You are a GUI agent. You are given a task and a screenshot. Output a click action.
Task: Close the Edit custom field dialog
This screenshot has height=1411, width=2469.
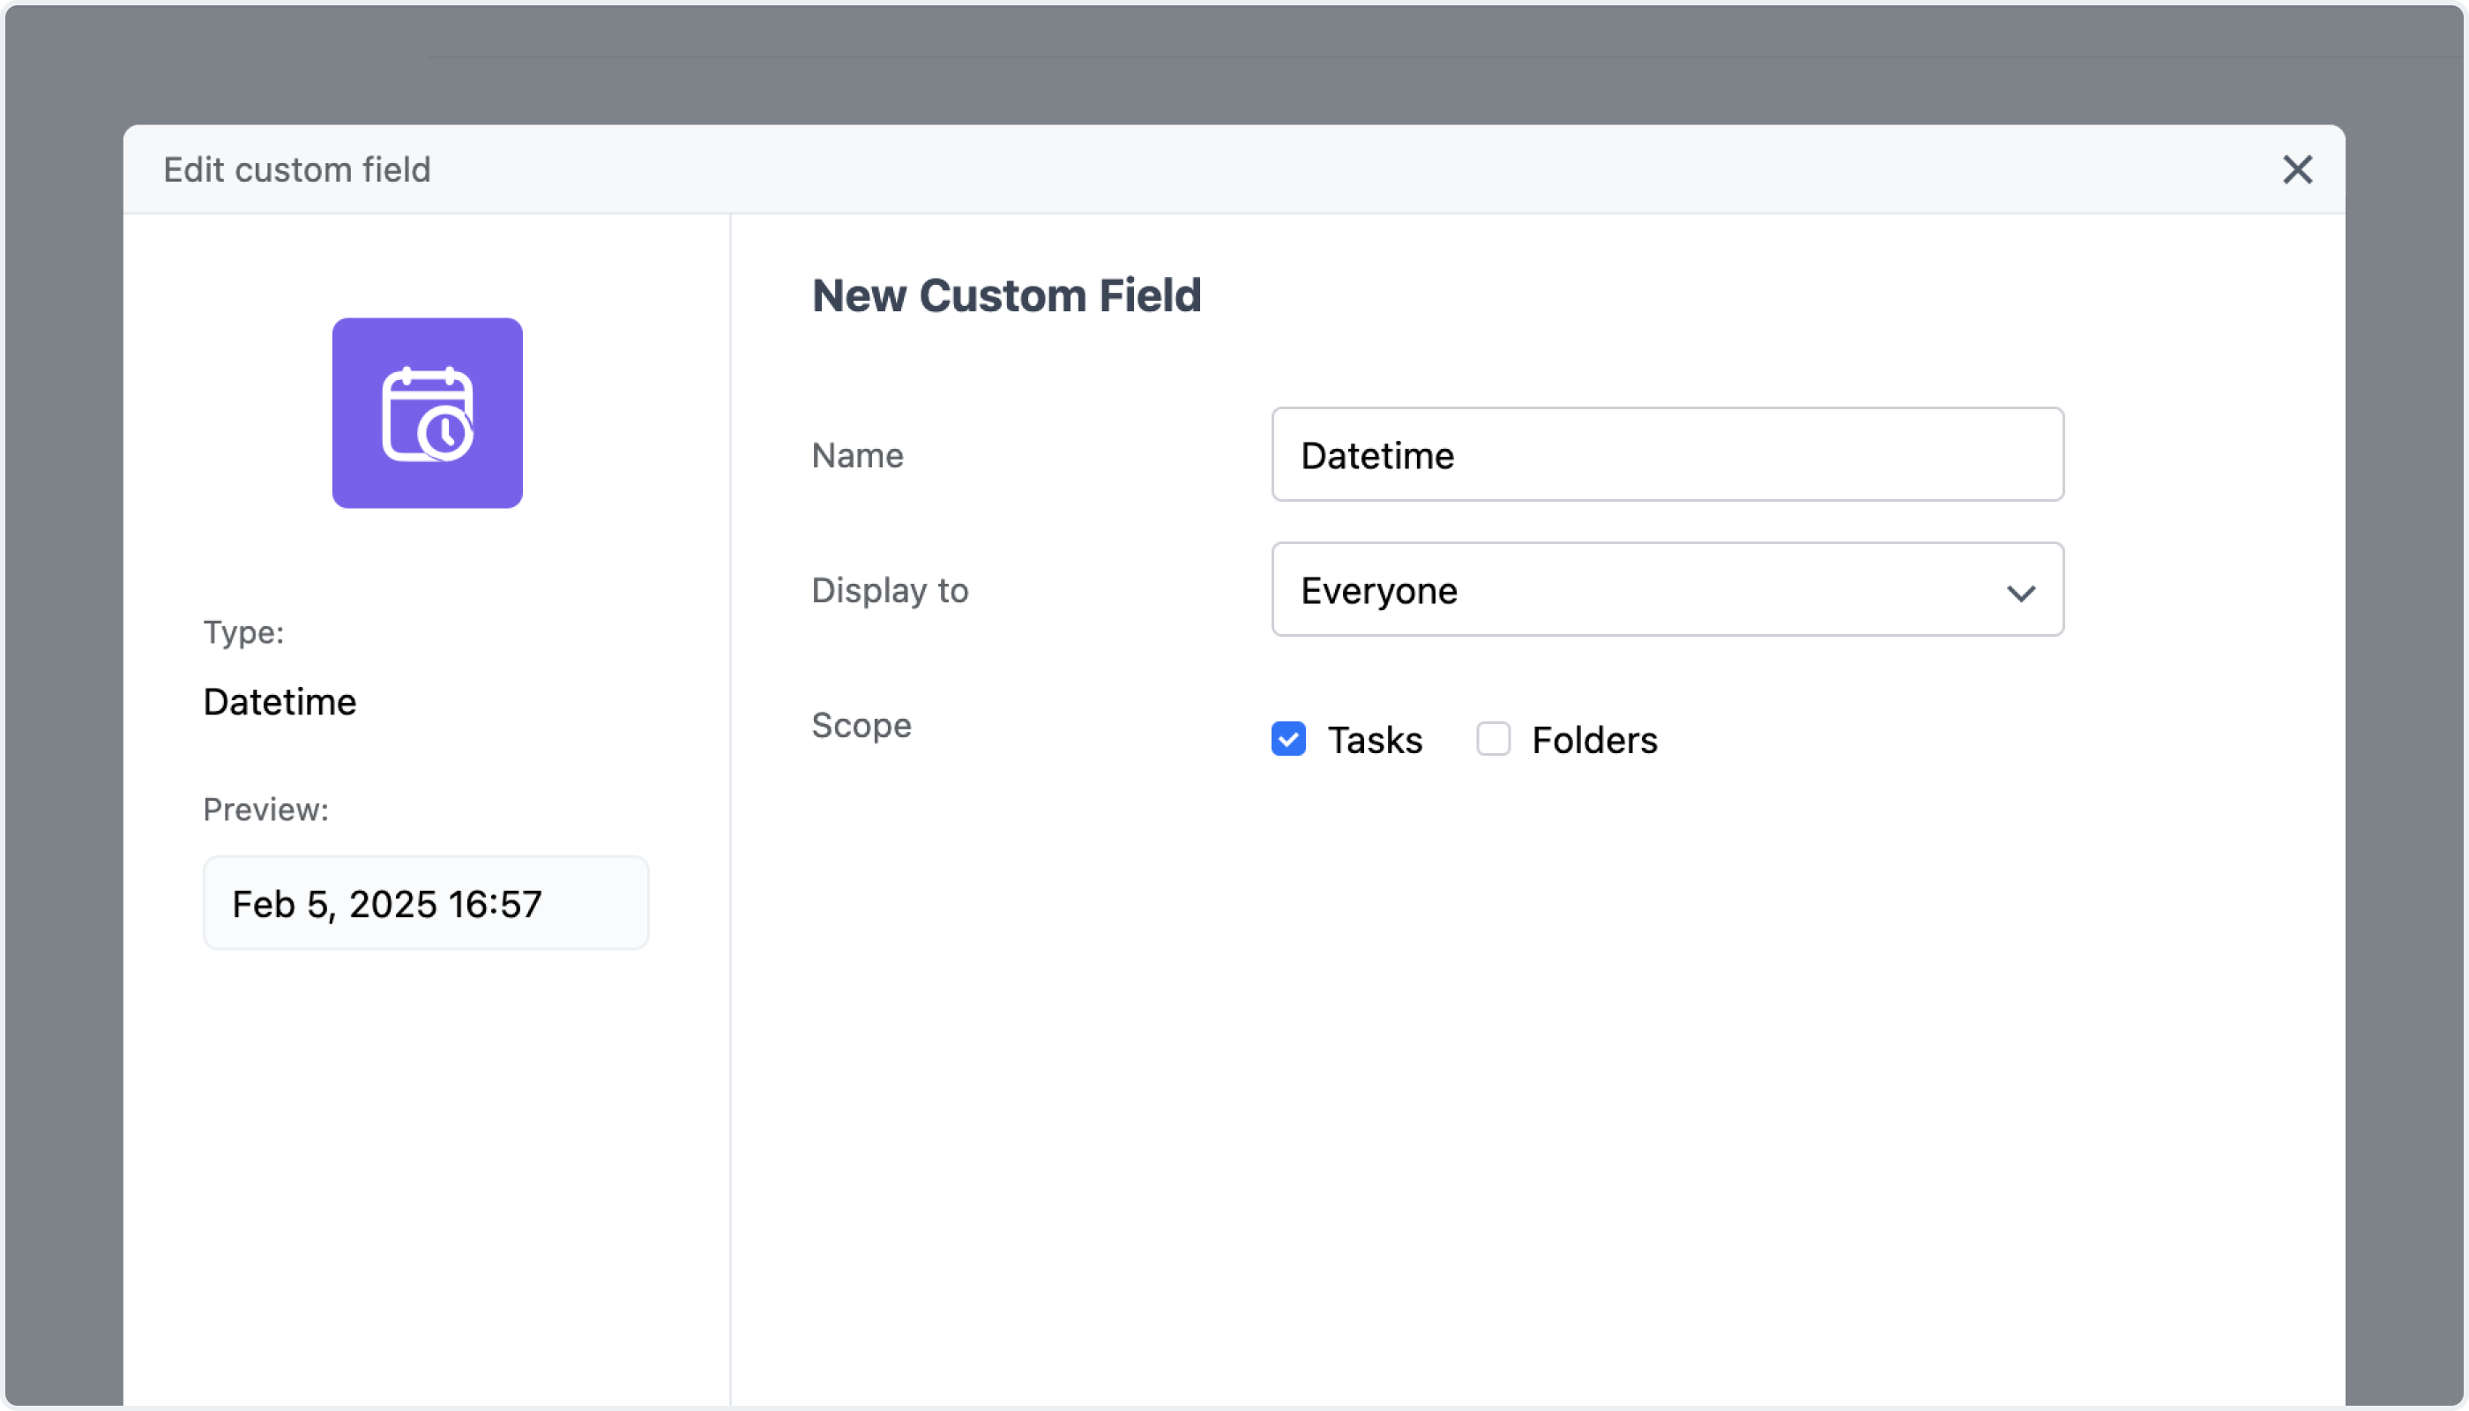click(2296, 169)
